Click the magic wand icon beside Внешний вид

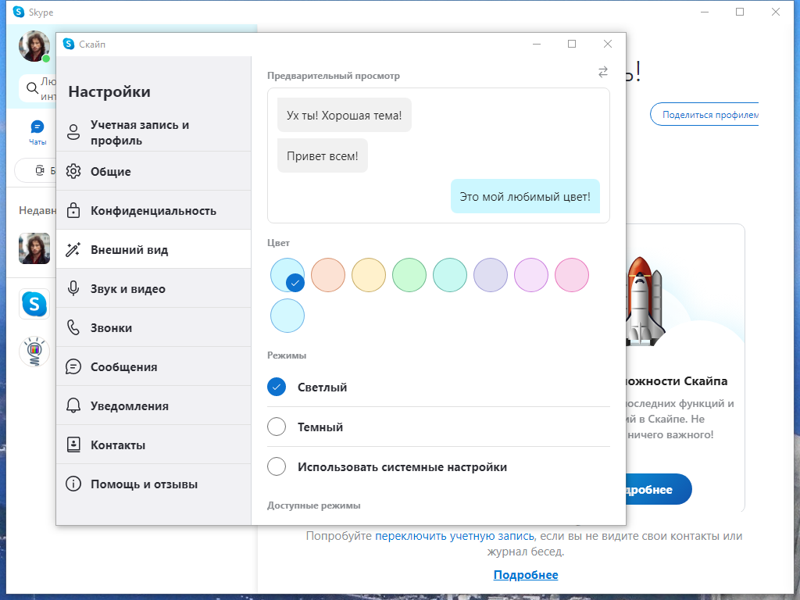coord(73,249)
